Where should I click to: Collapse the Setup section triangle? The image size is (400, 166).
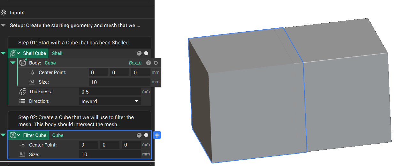pyautogui.click(x=3, y=25)
